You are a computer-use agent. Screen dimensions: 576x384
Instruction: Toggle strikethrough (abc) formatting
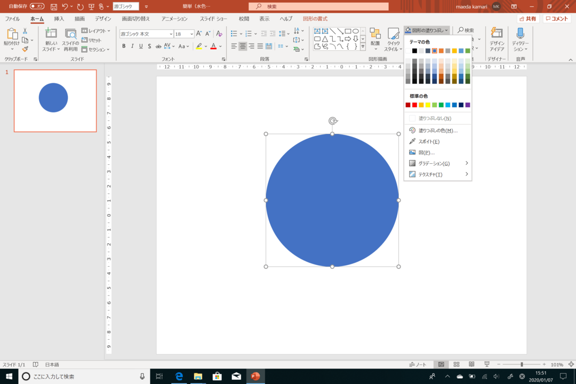tap(158, 46)
